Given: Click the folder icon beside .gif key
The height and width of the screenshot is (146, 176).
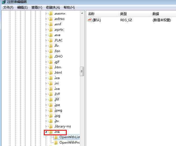Looking at the screenshot, I should point(51,62).
